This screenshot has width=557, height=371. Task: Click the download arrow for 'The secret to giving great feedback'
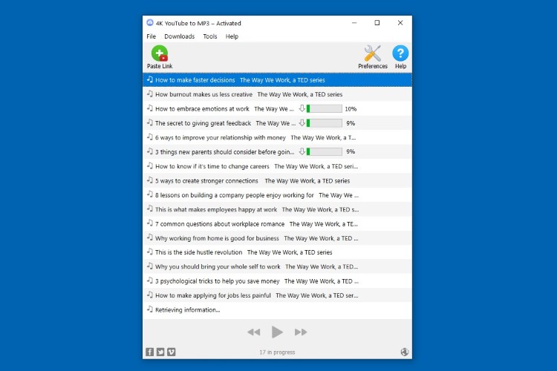tap(302, 123)
